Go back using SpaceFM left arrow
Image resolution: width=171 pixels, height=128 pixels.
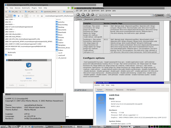tap(22, 16)
